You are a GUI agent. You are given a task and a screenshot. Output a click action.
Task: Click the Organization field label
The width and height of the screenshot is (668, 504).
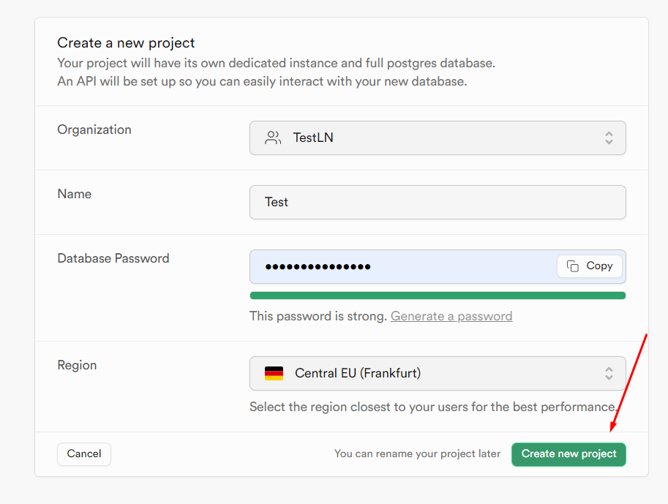(x=94, y=129)
